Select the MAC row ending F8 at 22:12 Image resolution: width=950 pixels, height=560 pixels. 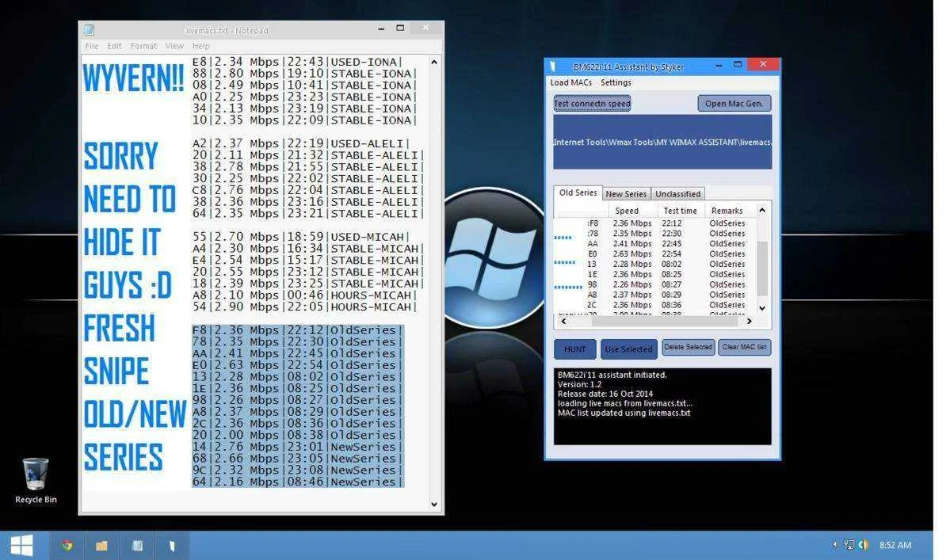tap(654, 223)
